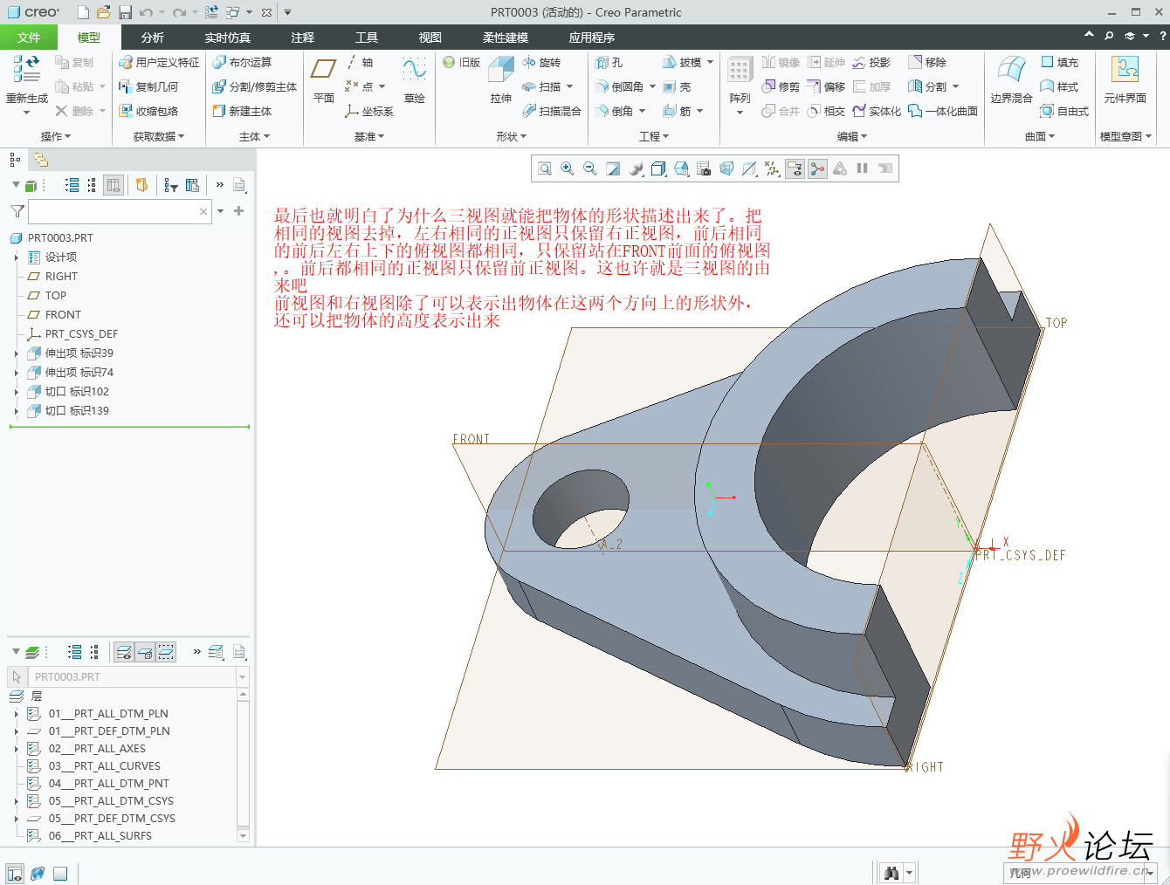The height and width of the screenshot is (885, 1170).
Task: Toggle the Legacy (旧版) option
Action: pos(461,62)
